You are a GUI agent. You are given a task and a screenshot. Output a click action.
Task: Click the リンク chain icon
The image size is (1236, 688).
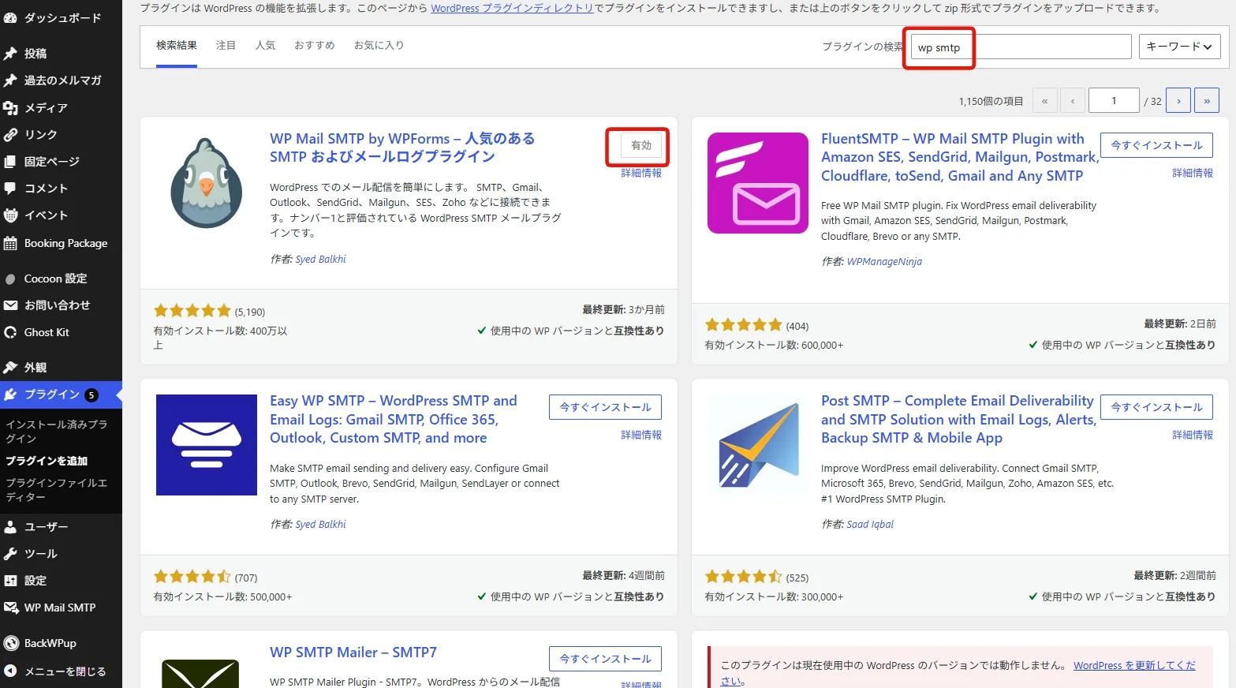10,135
